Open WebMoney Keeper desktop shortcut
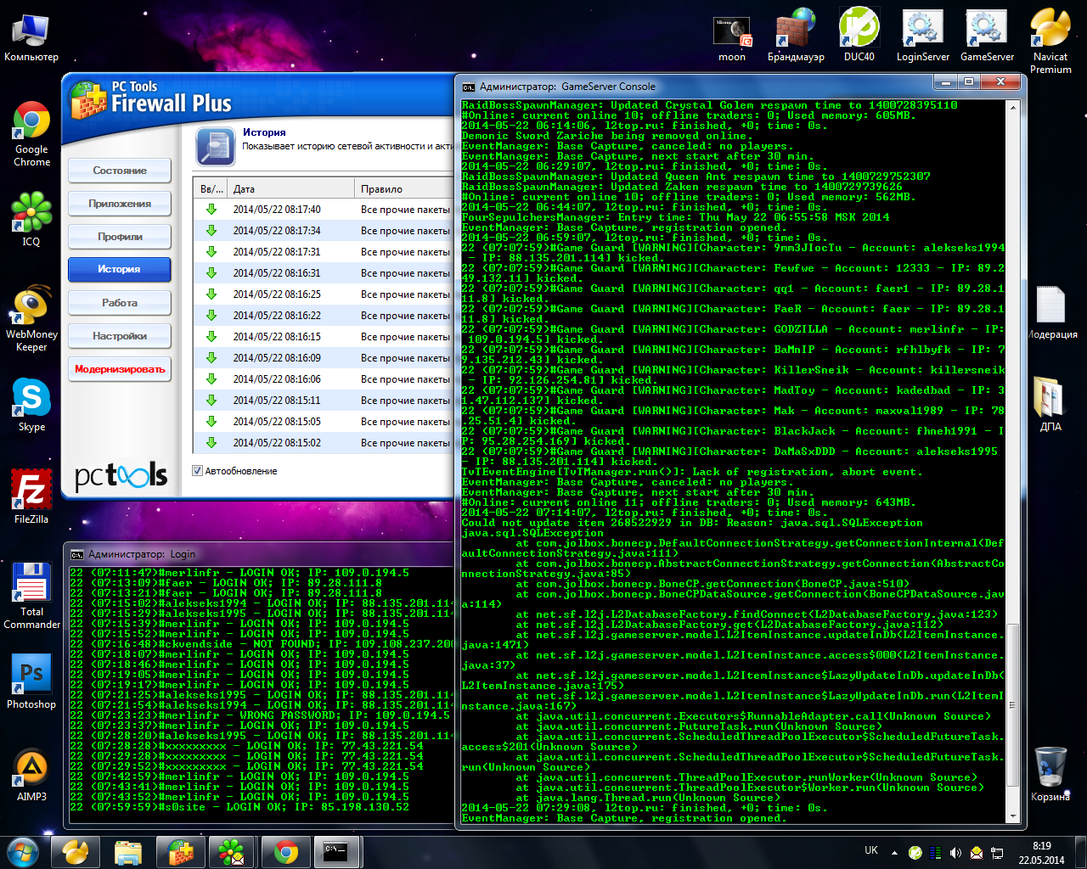Image resolution: width=1087 pixels, height=869 pixels. (31, 318)
